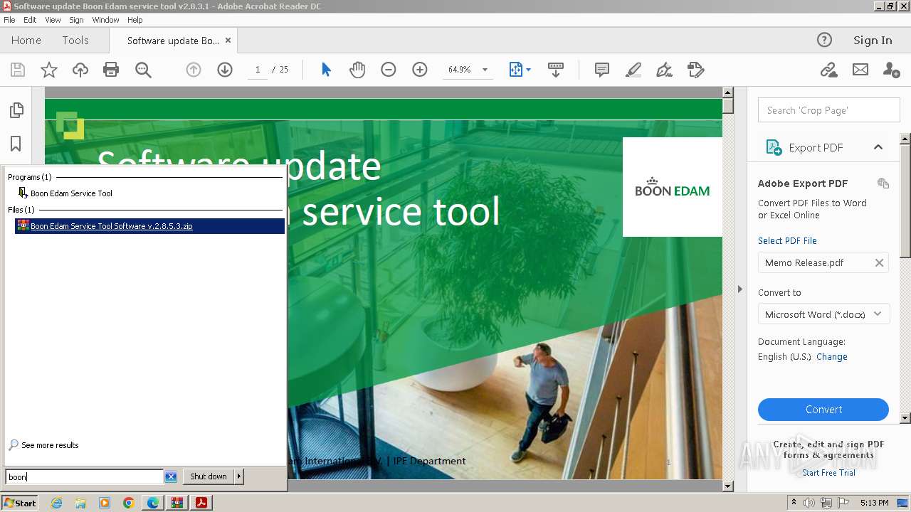Open bookmarks panel icon

[x=16, y=144]
